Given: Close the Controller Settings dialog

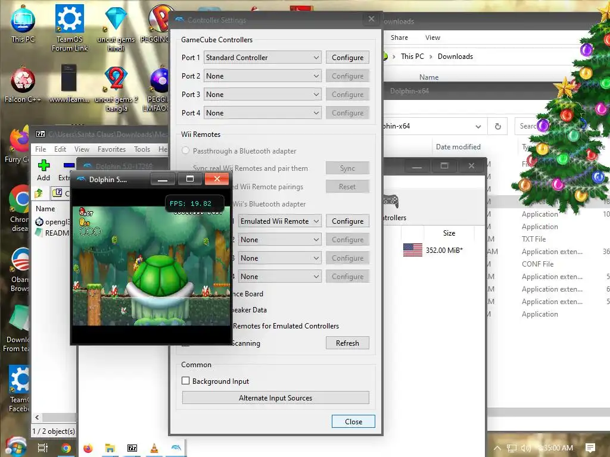Looking at the screenshot, I should [x=353, y=422].
